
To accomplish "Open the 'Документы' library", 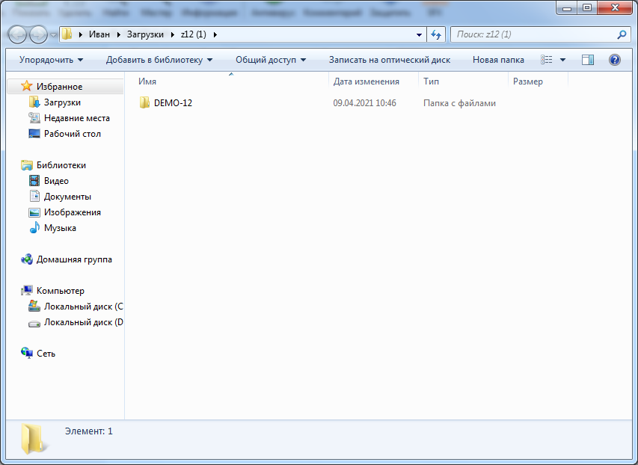I will click(67, 197).
